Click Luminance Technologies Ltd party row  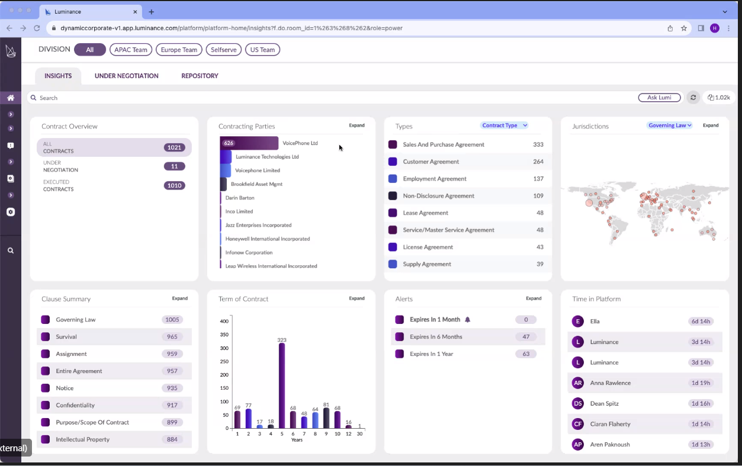pos(267,157)
